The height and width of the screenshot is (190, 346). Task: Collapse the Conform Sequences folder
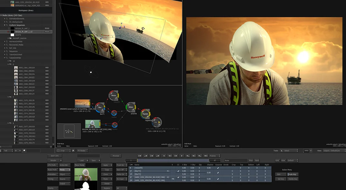pyautogui.click(x=5, y=25)
